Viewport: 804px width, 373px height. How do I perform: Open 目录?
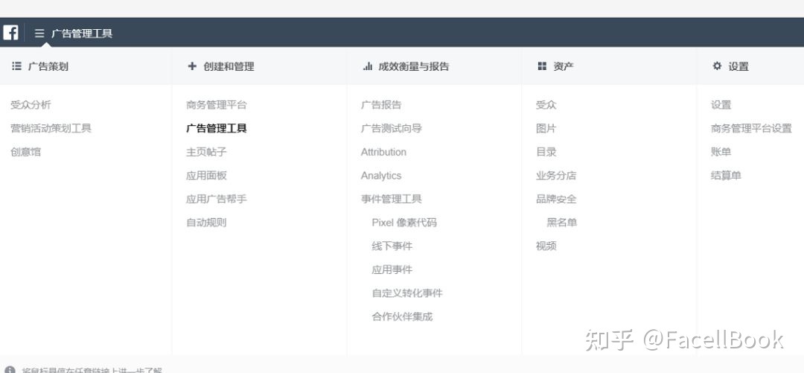[x=546, y=152]
